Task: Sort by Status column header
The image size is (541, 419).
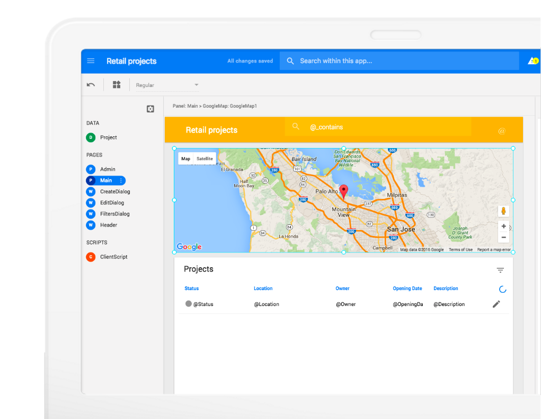Action: point(191,289)
